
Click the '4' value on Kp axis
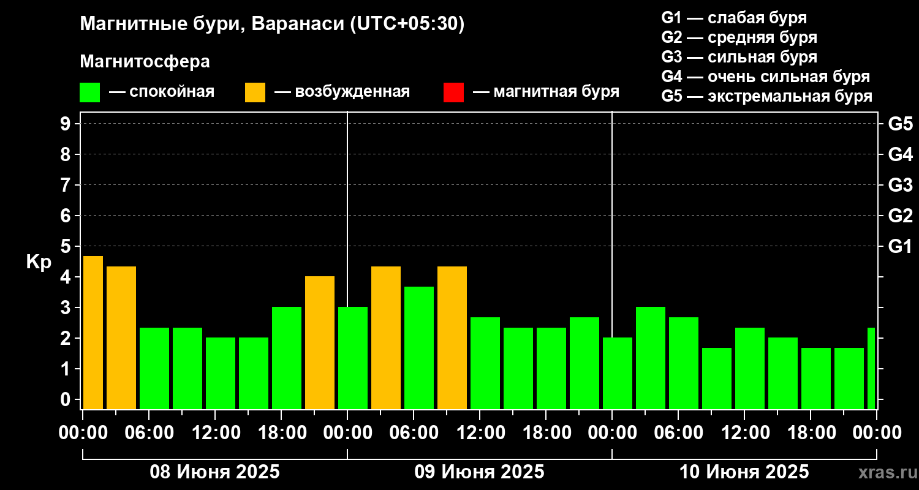click(x=66, y=277)
